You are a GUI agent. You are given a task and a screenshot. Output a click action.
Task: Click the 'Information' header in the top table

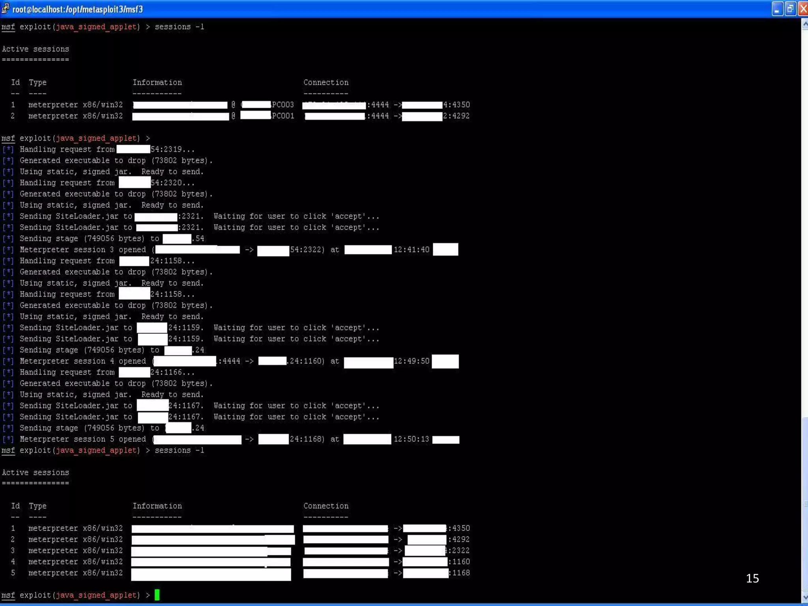157,82
